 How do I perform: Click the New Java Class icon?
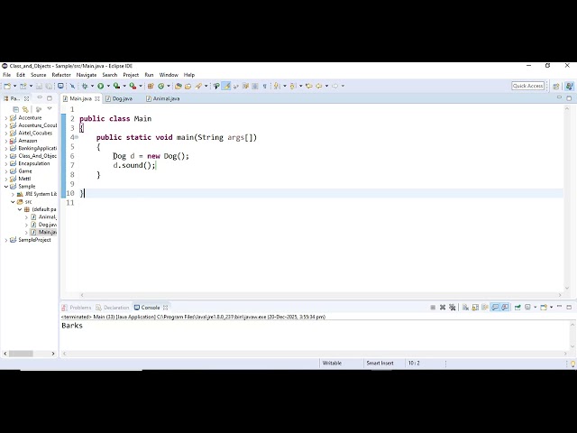160,87
